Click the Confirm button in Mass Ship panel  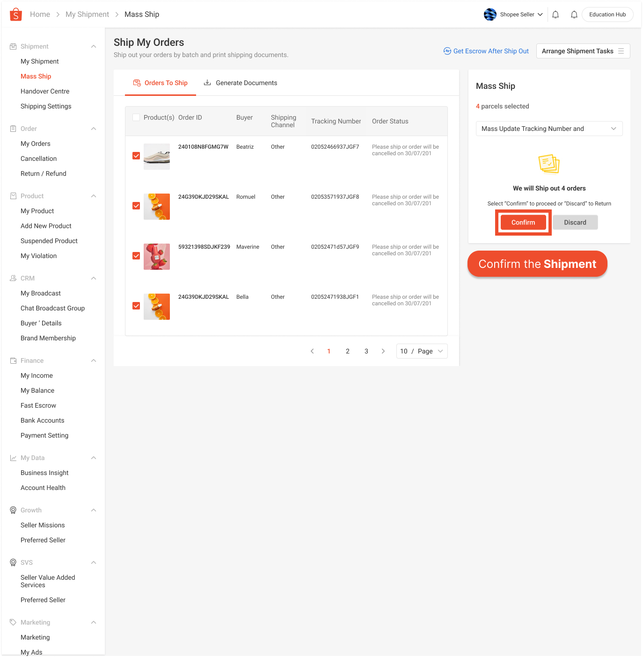[x=523, y=222]
